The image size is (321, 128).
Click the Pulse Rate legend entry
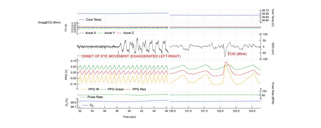[95, 97]
